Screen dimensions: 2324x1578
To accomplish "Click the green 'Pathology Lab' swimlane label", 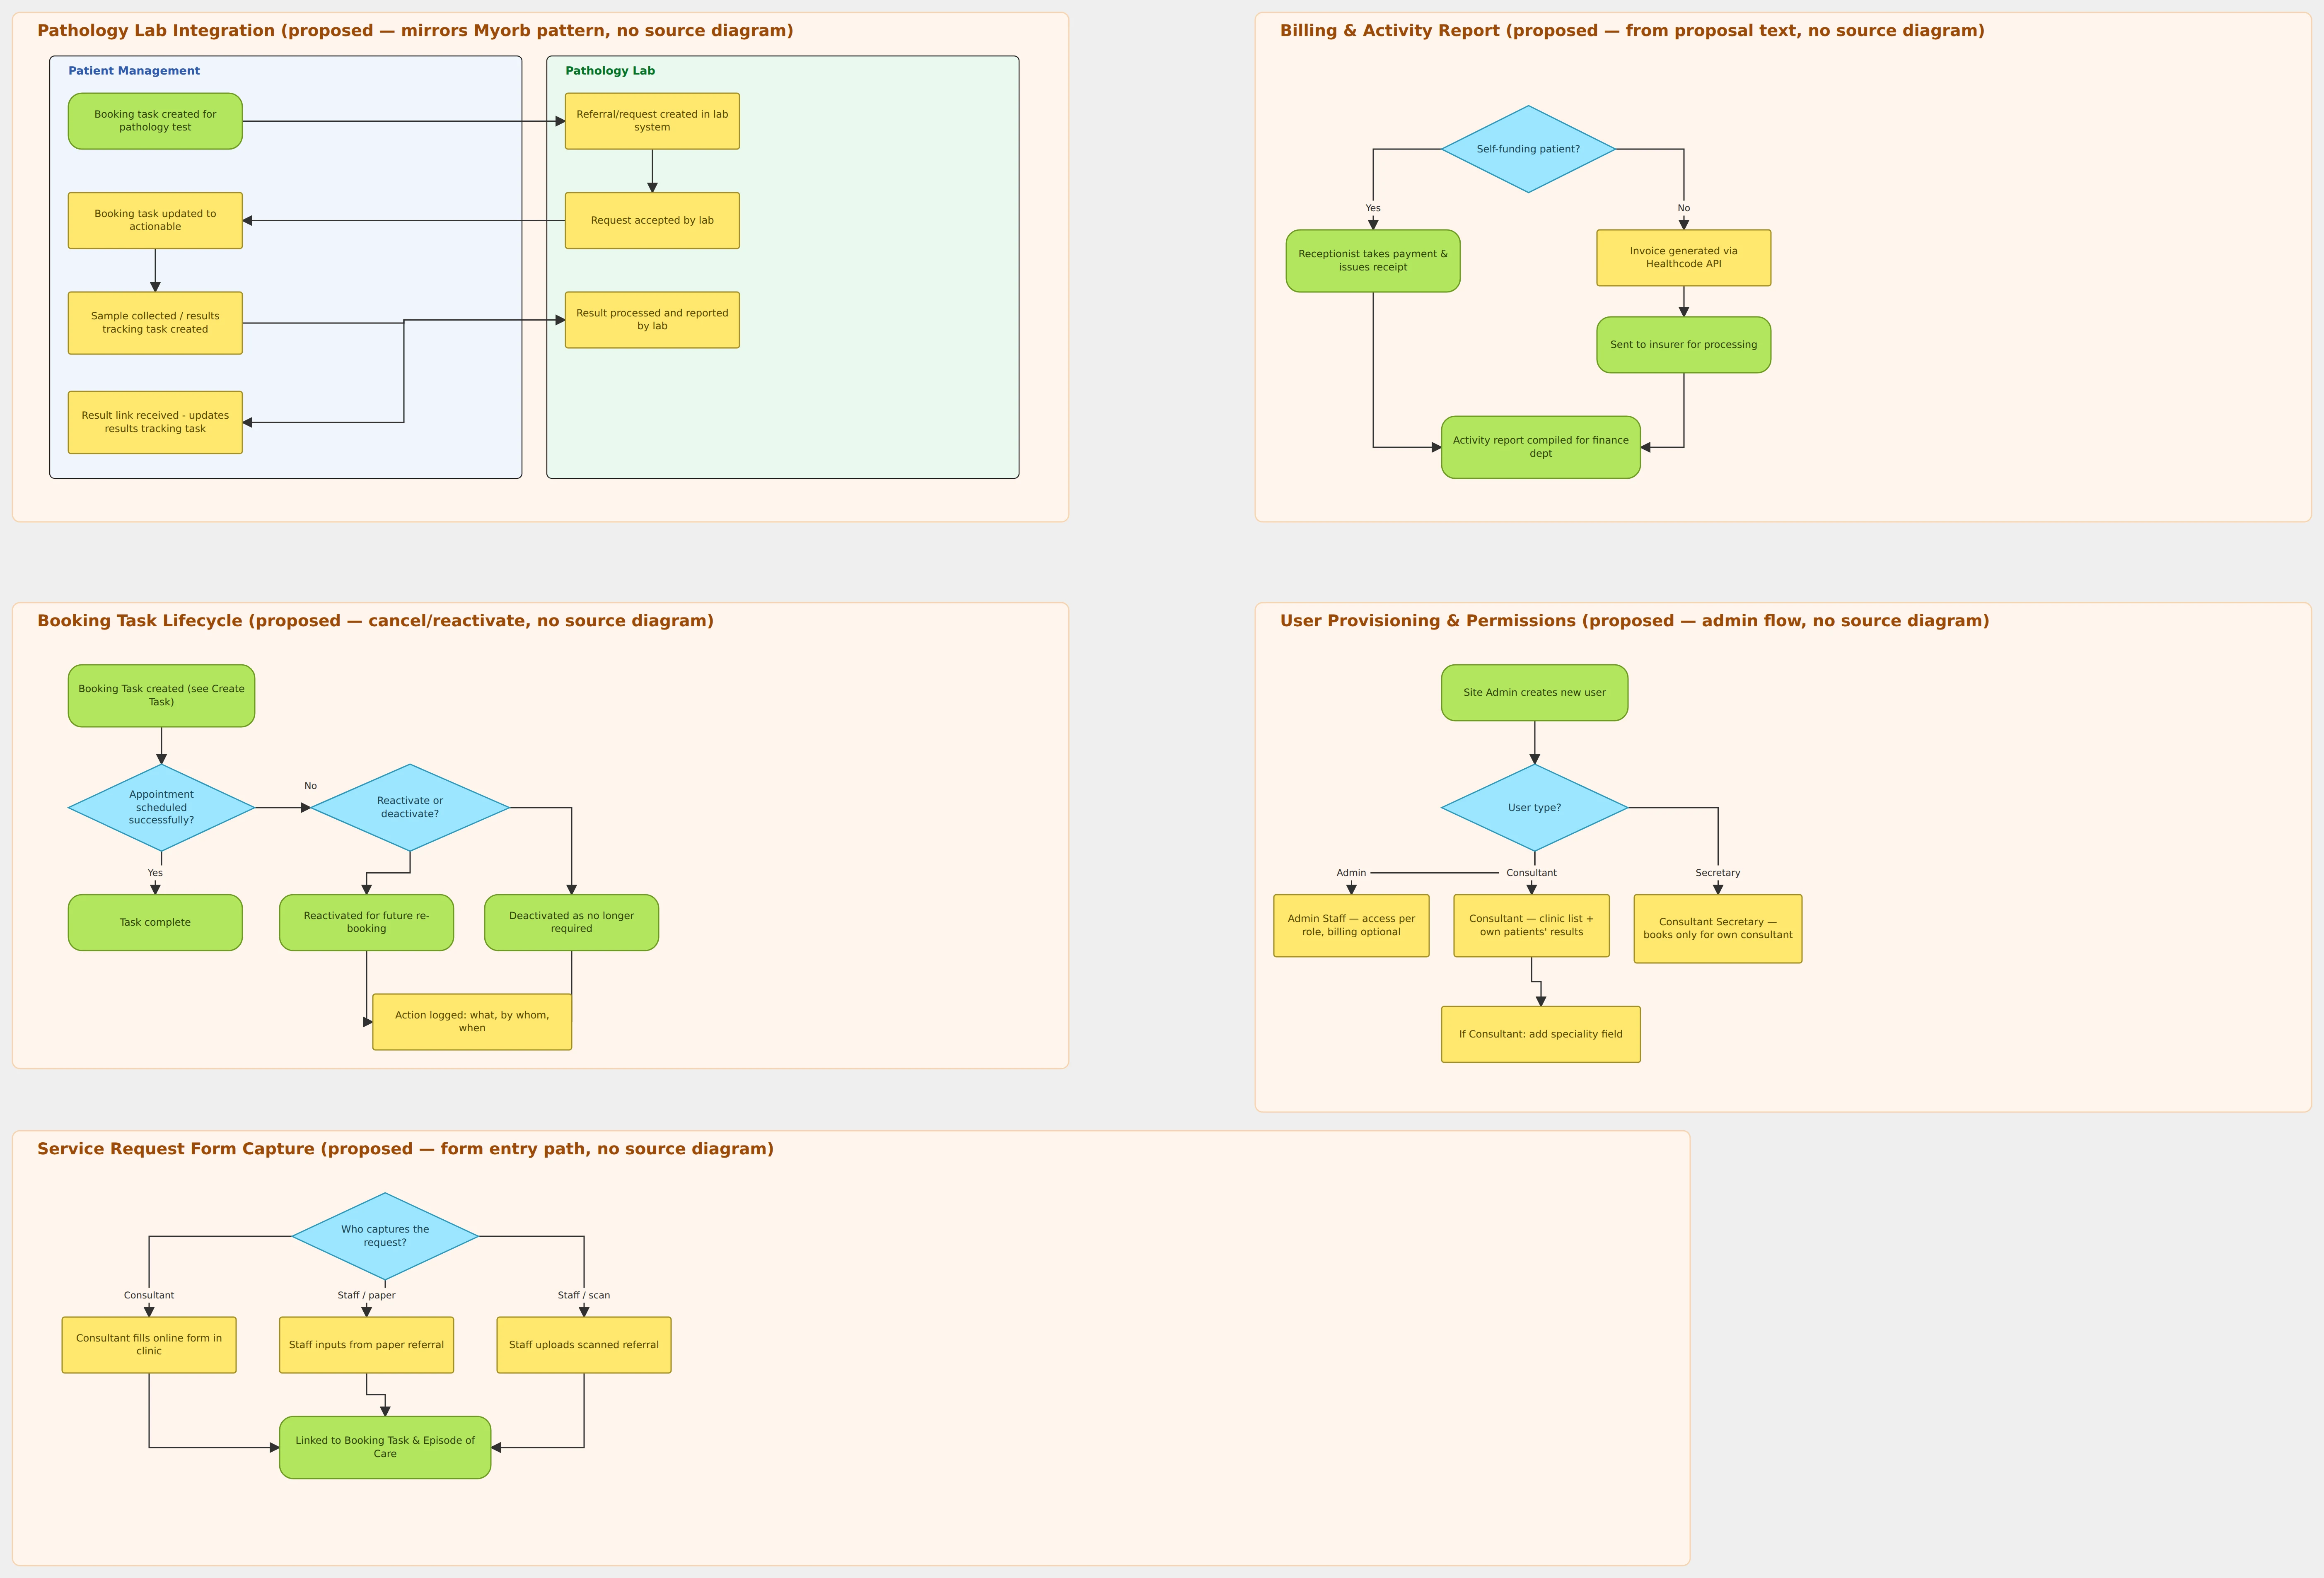I will click(x=610, y=71).
